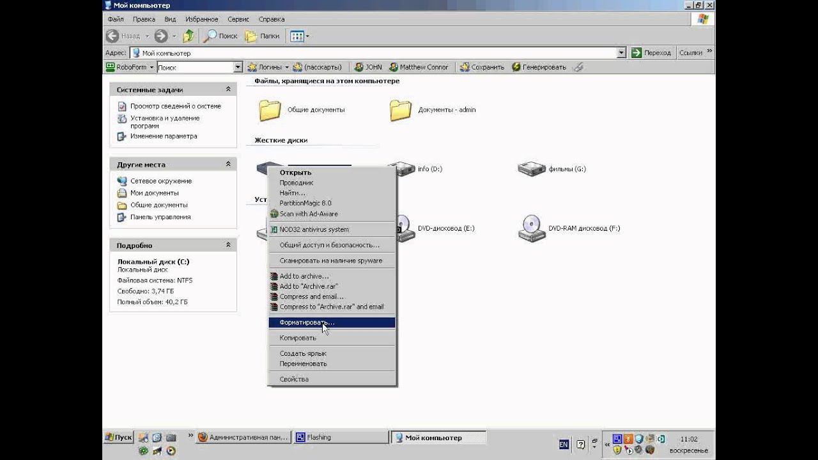
Task: Select the JOHN RoboForm identity
Action: [x=368, y=67]
